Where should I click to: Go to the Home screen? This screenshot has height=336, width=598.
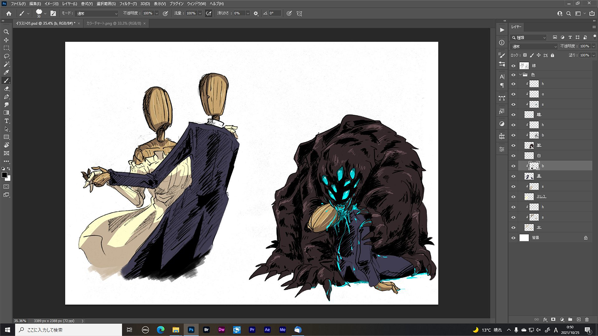pos(8,13)
